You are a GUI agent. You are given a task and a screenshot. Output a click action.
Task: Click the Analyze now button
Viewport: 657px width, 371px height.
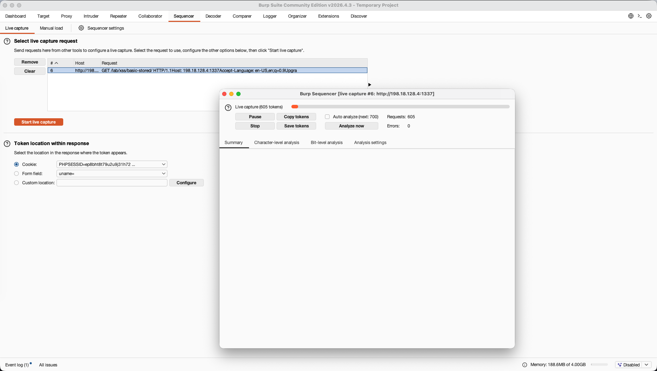(351, 126)
